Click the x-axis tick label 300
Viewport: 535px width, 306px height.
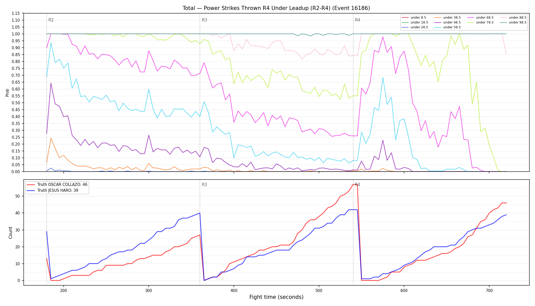[149, 290]
